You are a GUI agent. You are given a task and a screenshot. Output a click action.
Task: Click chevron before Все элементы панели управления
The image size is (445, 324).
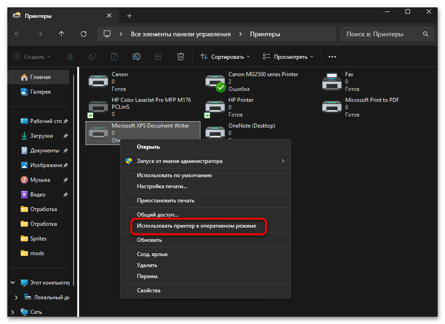pyautogui.click(x=121, y=34)
